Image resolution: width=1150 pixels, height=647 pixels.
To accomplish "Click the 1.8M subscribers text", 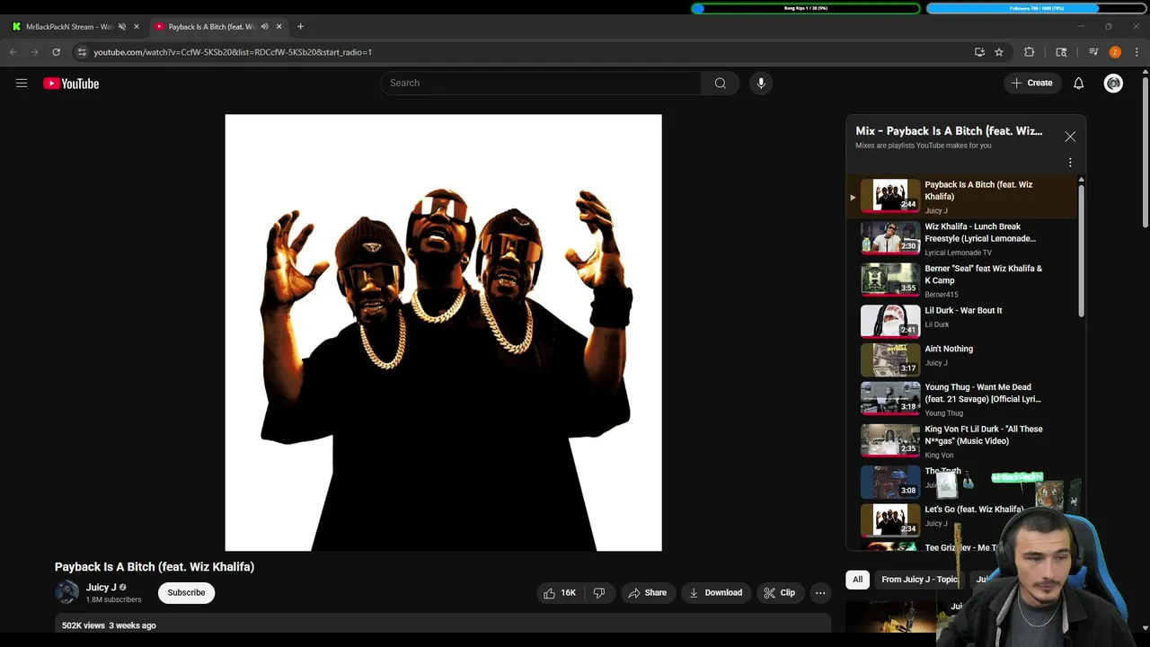I will click(x=113, y=599).
